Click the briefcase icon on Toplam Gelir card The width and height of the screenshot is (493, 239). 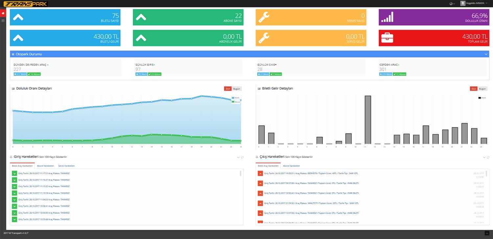click(387, 38)
